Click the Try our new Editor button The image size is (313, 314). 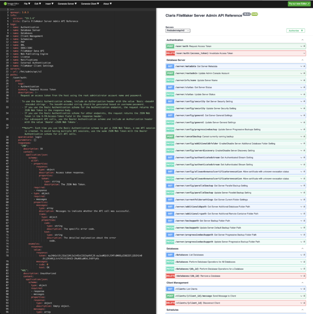pyautogui.click(x=299, y=4)
